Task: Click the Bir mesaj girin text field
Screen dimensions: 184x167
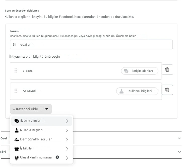Action: 91,45
